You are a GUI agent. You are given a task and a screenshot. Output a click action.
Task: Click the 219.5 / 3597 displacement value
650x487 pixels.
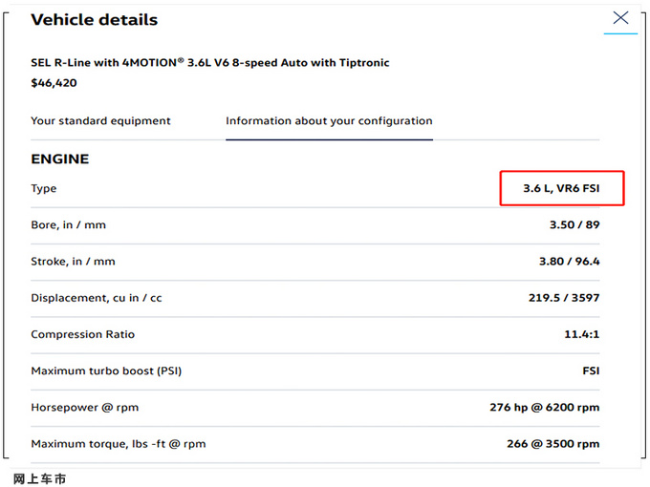coord(563,298)
